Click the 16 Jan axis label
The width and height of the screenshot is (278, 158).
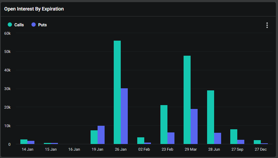(74, 149)
